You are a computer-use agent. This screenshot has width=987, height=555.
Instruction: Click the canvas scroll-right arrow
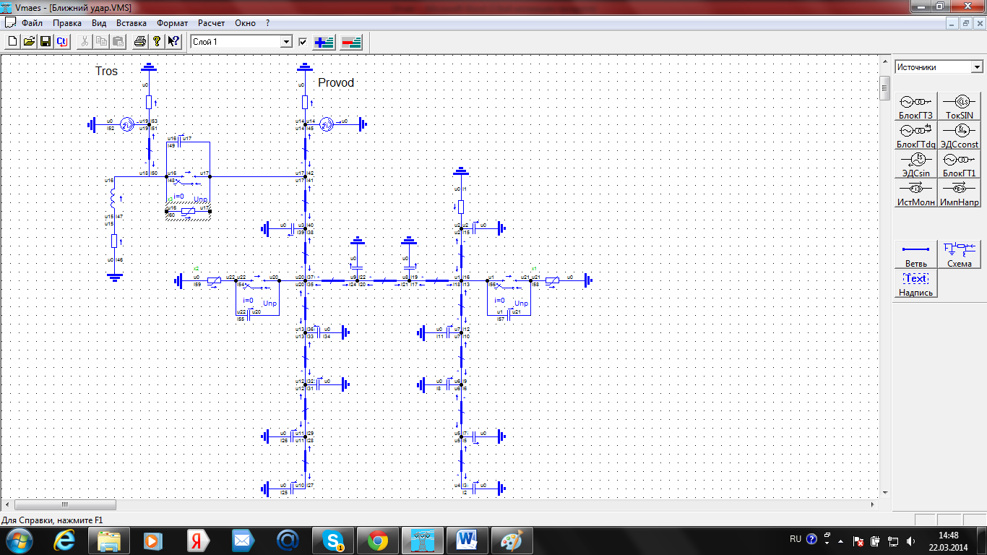[x=873, y=504]
